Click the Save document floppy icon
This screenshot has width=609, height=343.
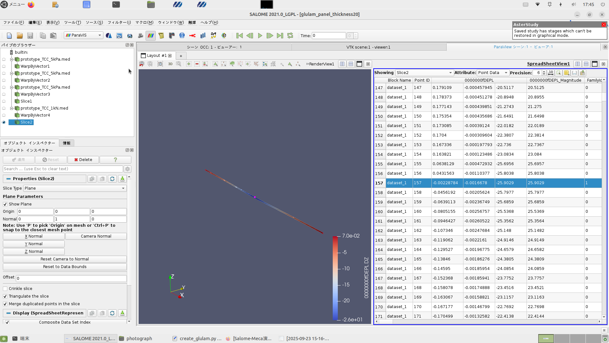point(30,36)
